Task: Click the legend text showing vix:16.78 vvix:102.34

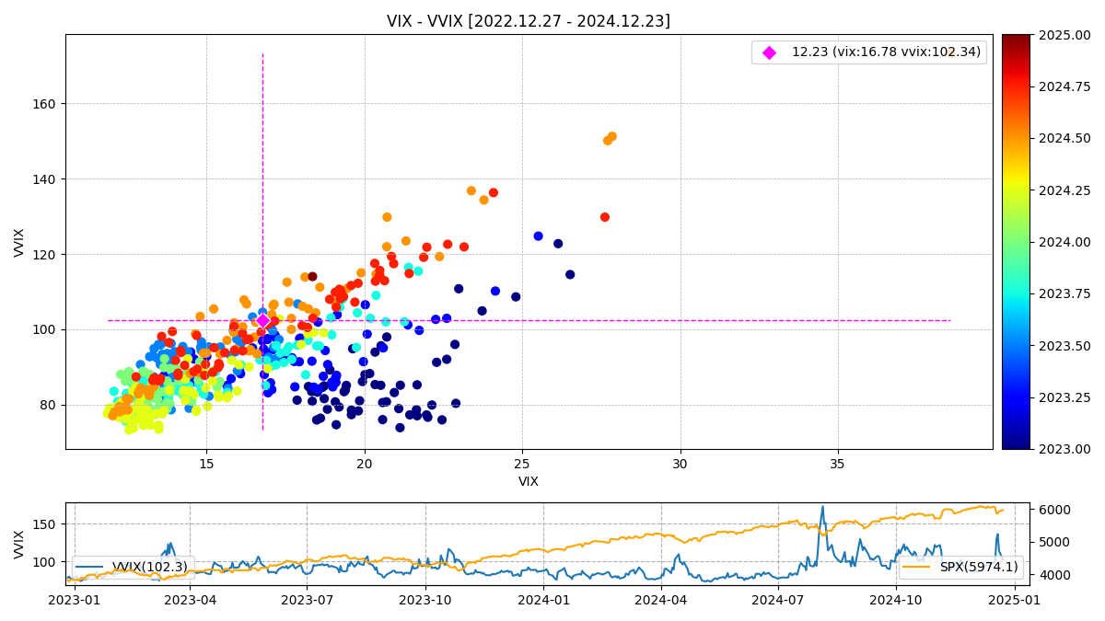Action: tap(886, 52)
